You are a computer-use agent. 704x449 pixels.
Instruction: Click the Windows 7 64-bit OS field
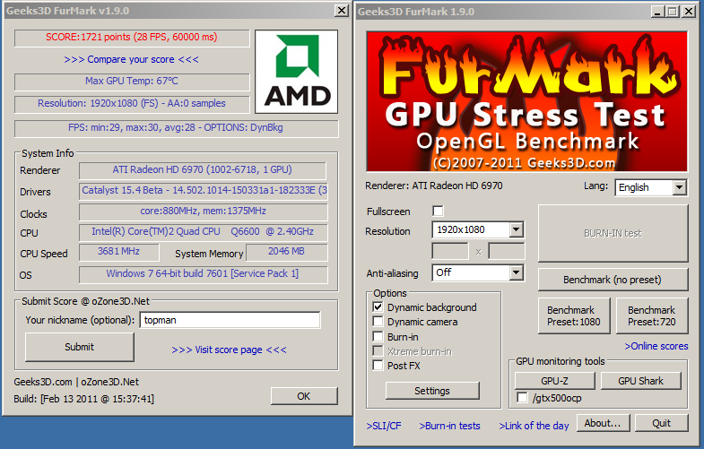203,274
